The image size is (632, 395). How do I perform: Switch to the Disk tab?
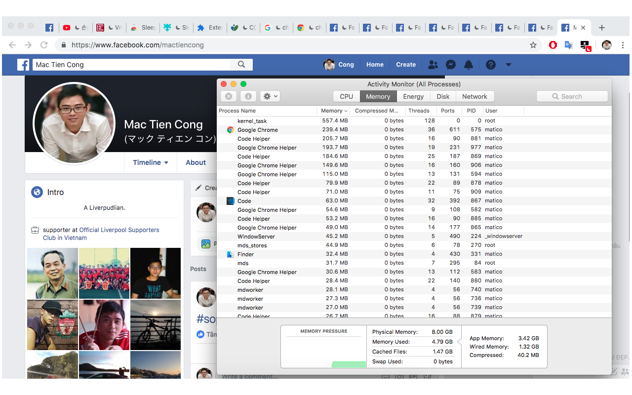click(x=443, y=96)
